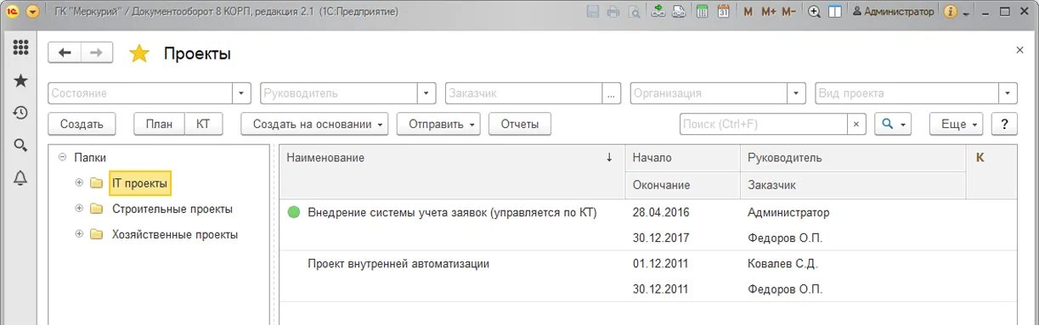1039x325 pixels.
Task: Switch to the План view
Action: (159, 124)
